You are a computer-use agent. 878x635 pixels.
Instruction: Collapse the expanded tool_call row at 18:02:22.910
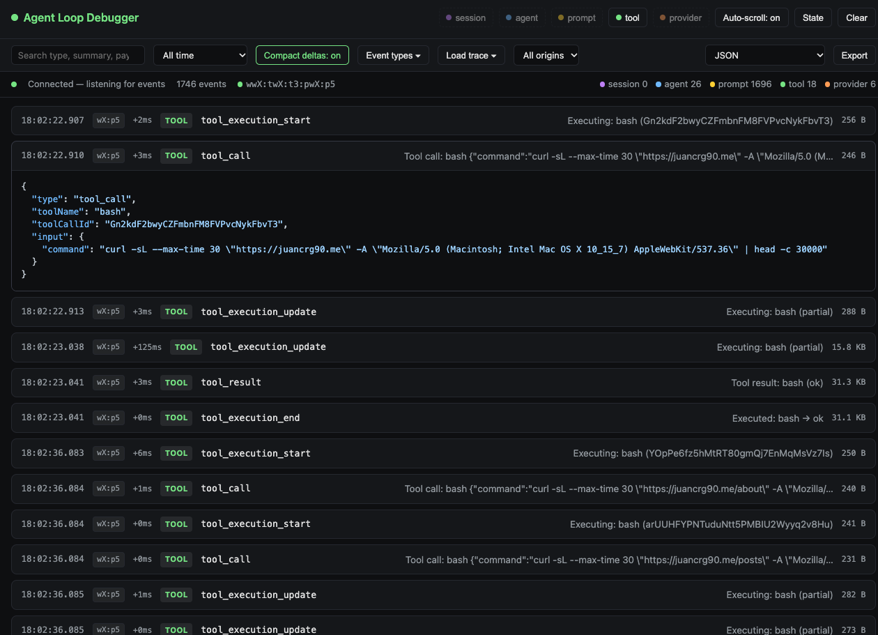pyautogui.click(x=443, y=156)
